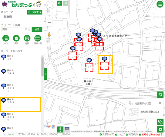This screenshot has width=165, height=137.
Task: Click map marker I
Action: coord(78,34)
